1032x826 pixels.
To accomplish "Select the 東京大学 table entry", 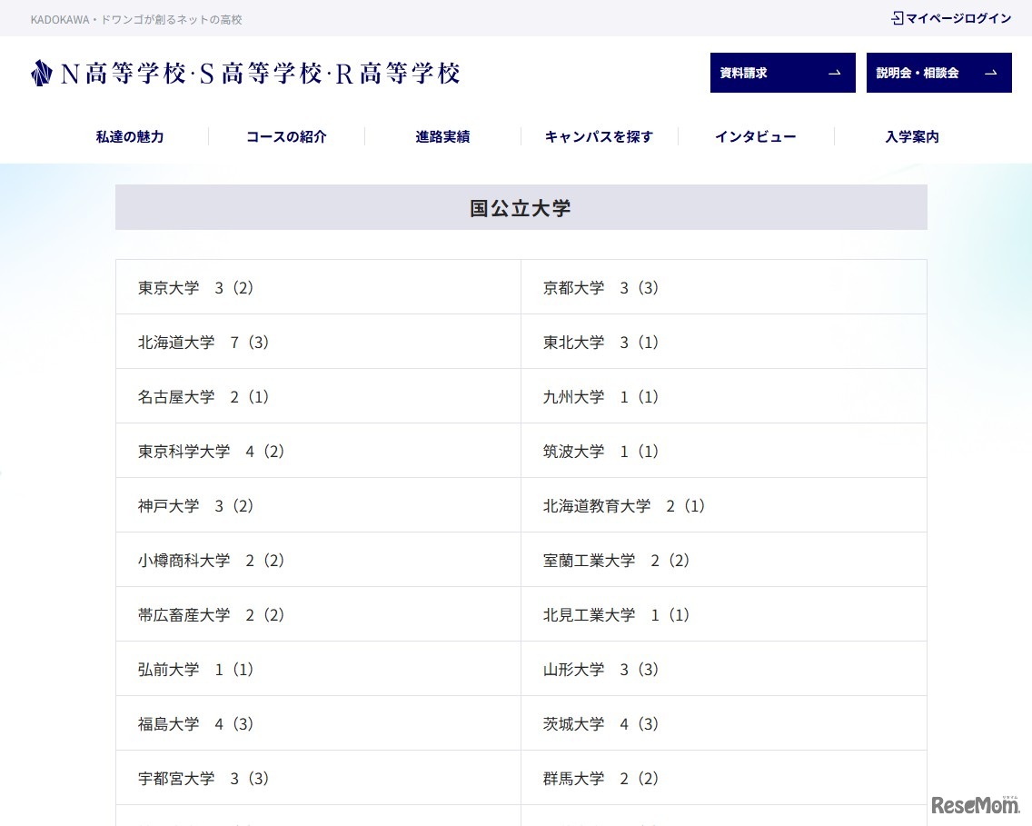I will pyautogui.click(x=193, y=287).
